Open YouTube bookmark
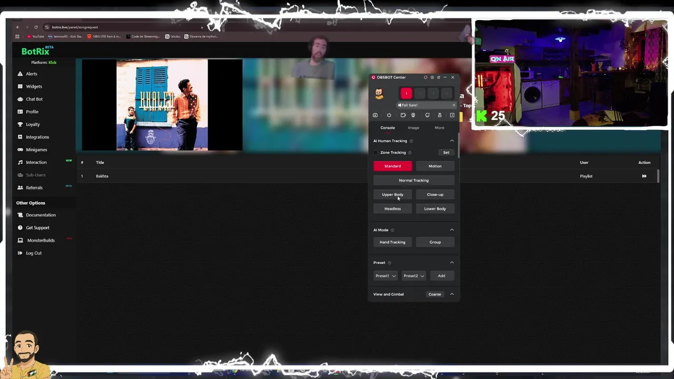 pos(35,37)
